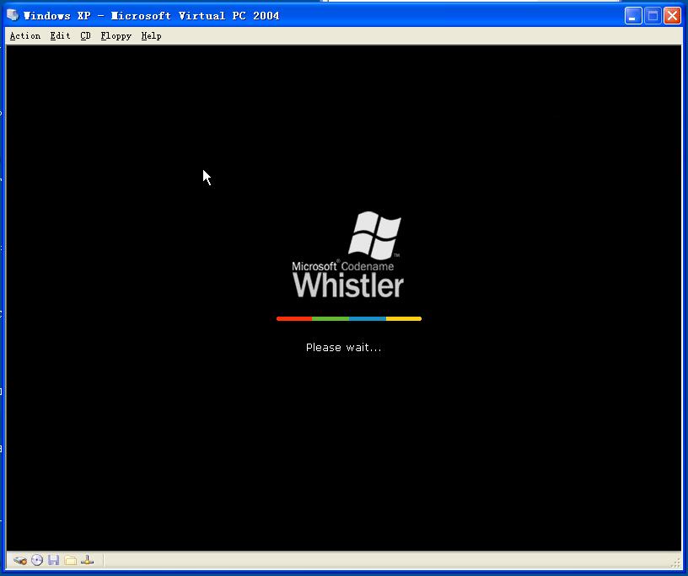Open the Edit menu
This screenshot has width=688, height=576.
(x=60, y=36)
